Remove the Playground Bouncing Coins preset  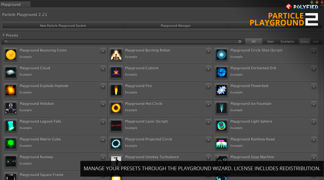pos(103,51)
